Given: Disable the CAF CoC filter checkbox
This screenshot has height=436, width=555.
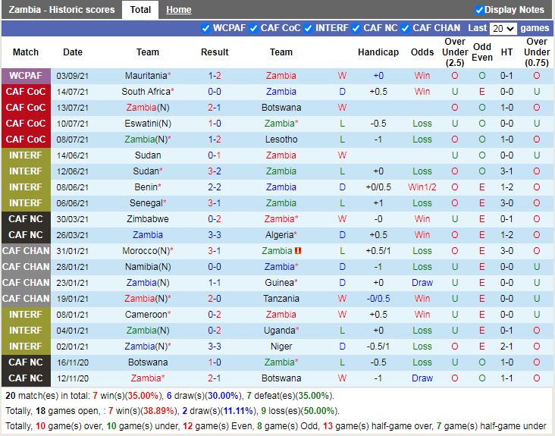Looking at the screenshot, I should pyautogui.click(x=253, y=29).
